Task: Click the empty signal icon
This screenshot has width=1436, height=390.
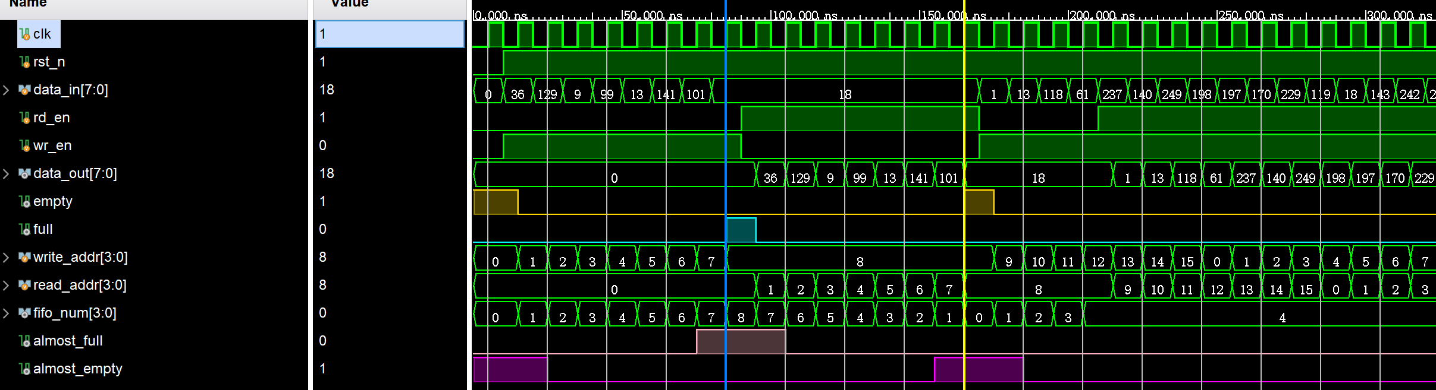Action: click(25, 201)
